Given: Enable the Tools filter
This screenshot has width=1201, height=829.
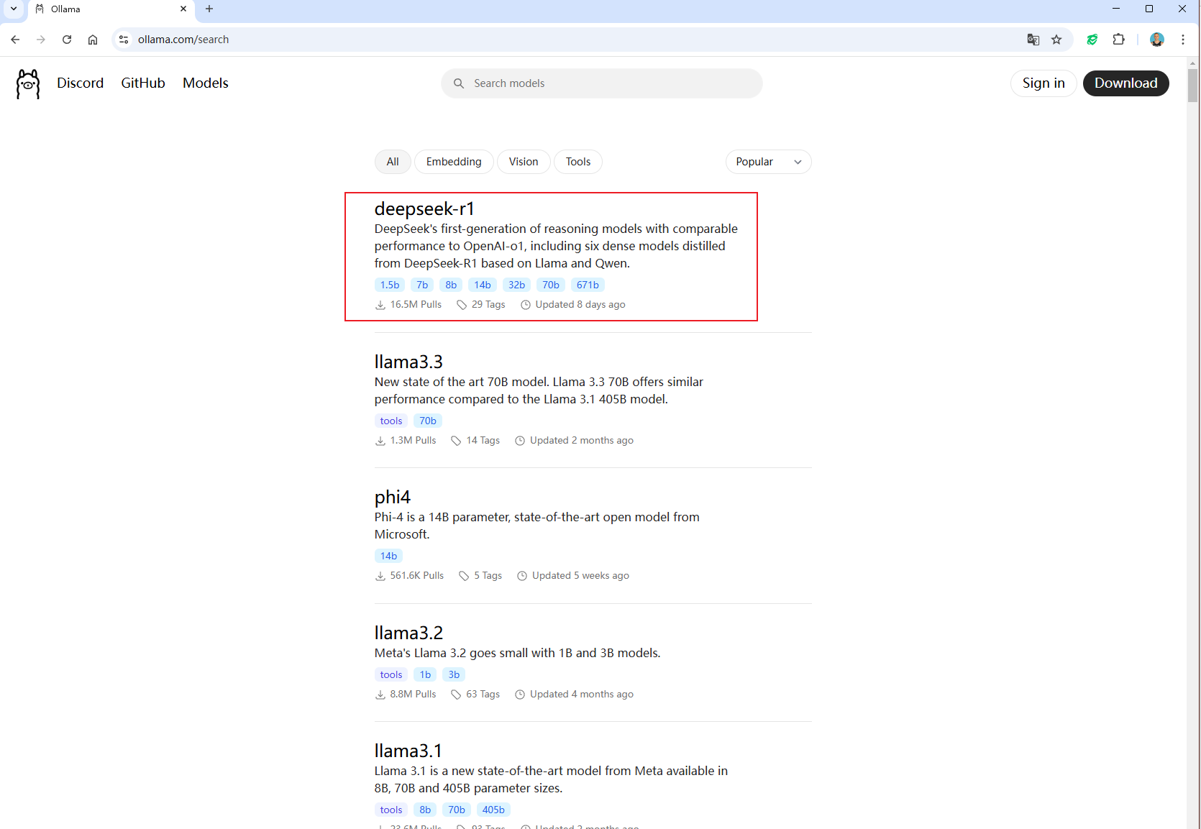Looking at the screenshot, I should pos(577,162).
